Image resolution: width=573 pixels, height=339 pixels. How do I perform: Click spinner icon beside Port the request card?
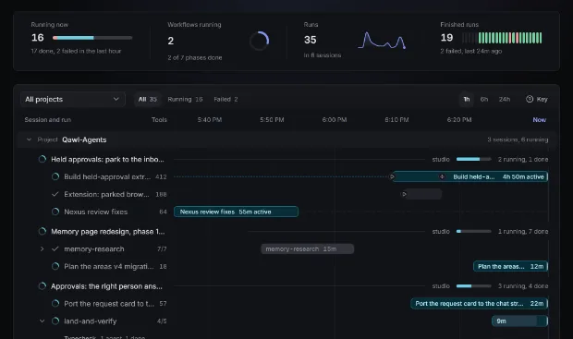click(x=55, y=304)
